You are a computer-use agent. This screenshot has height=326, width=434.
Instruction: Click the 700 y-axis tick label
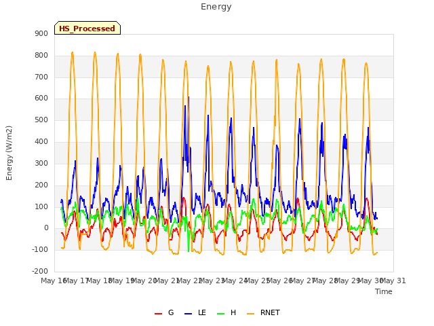tap(41, 77)
